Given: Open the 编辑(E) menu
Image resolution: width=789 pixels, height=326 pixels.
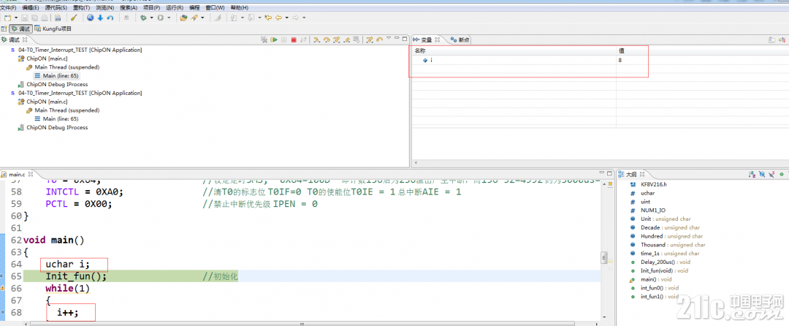Looking at the screenshot, I should coord(30,7).
